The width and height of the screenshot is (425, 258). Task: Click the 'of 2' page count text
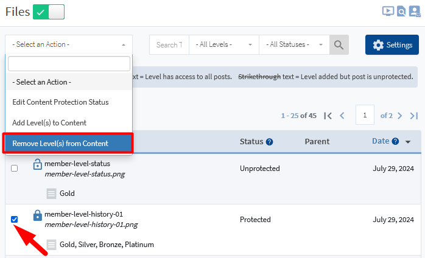(x=387, y=116)
